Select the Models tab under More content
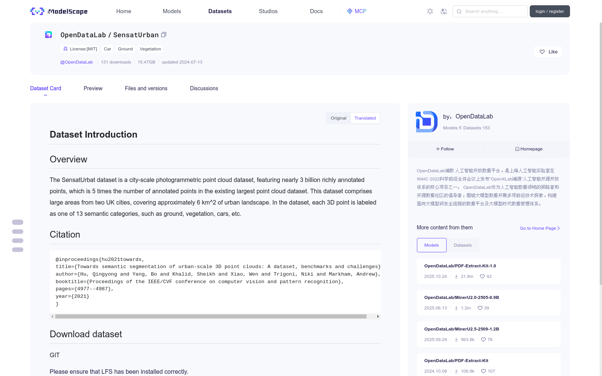Screen dimensions: 602x376 pyautogui.click(x=432, y=245)
